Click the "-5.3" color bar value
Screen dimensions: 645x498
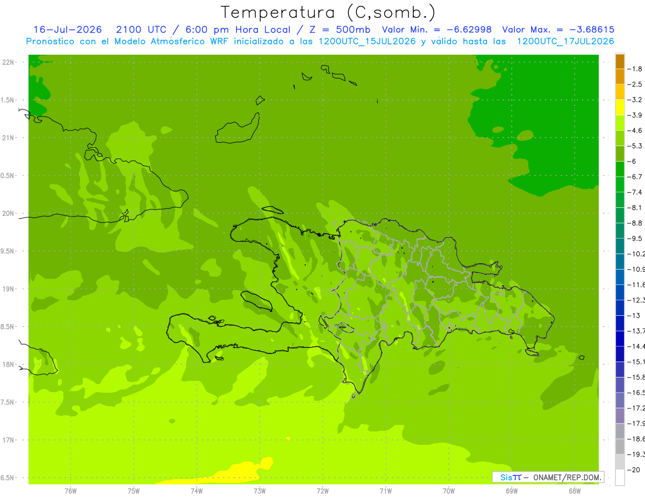[636, 146]
